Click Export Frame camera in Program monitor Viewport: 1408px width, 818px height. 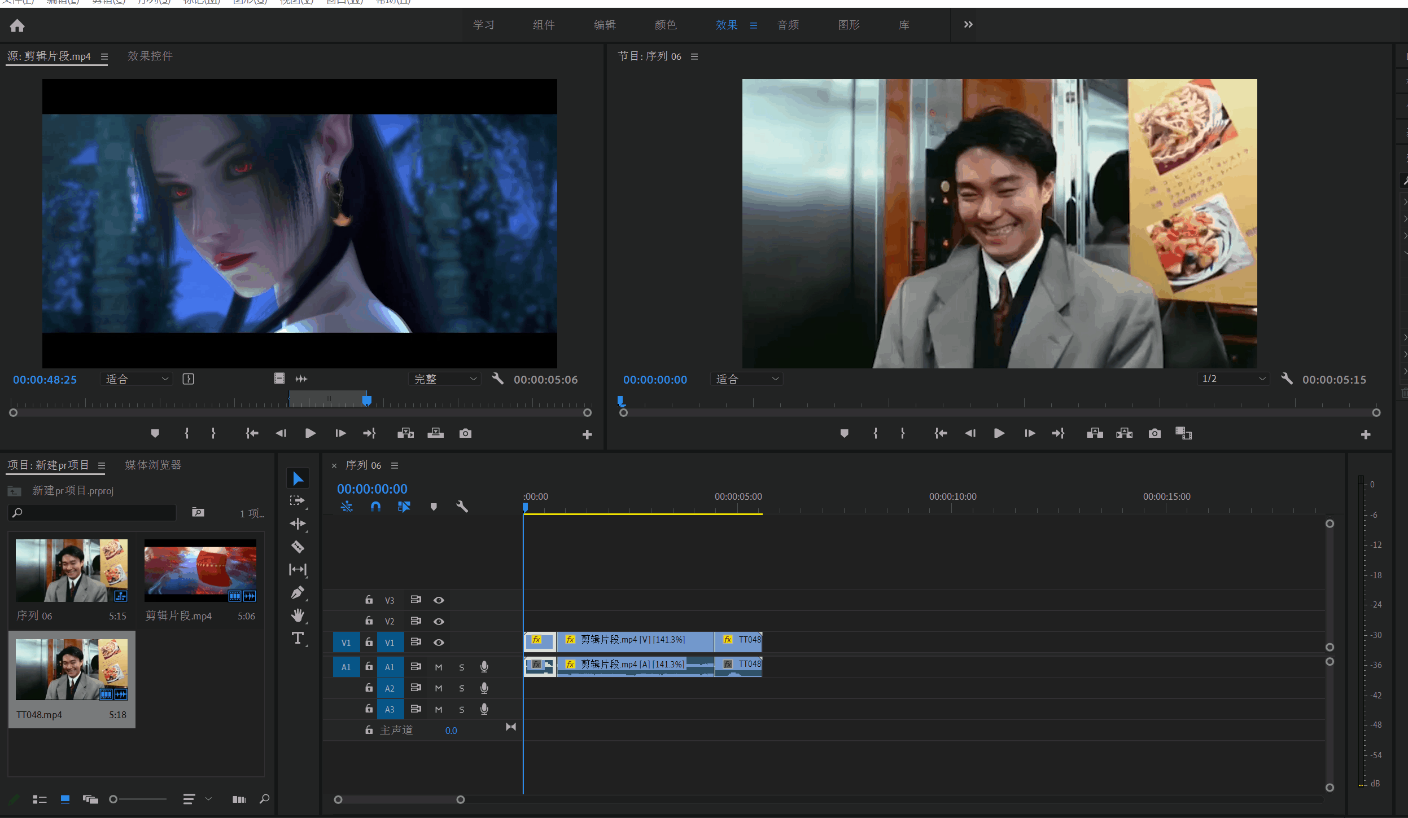[x=1155, y=433]
